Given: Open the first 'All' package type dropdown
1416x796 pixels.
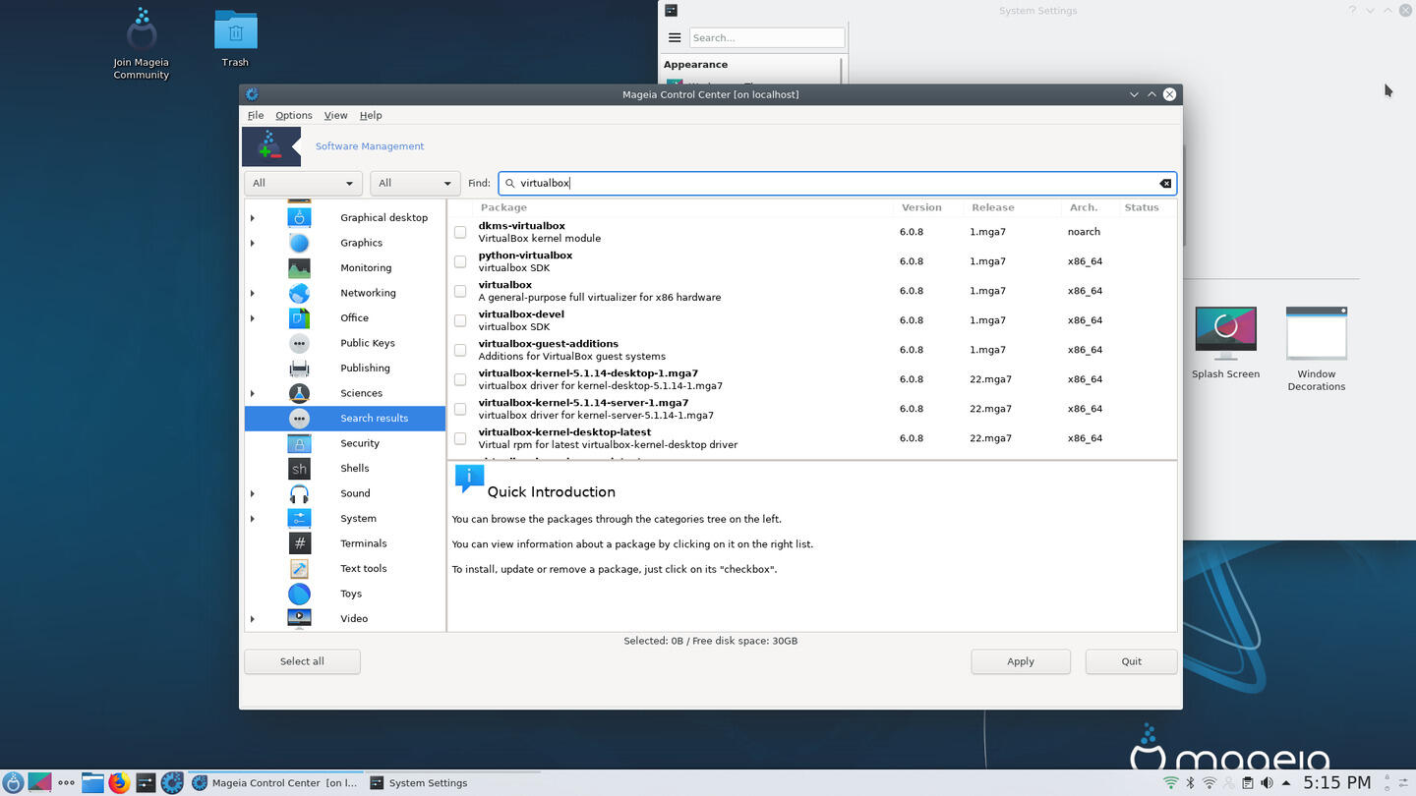Looking at the screenshot, I should click(303, 183).
